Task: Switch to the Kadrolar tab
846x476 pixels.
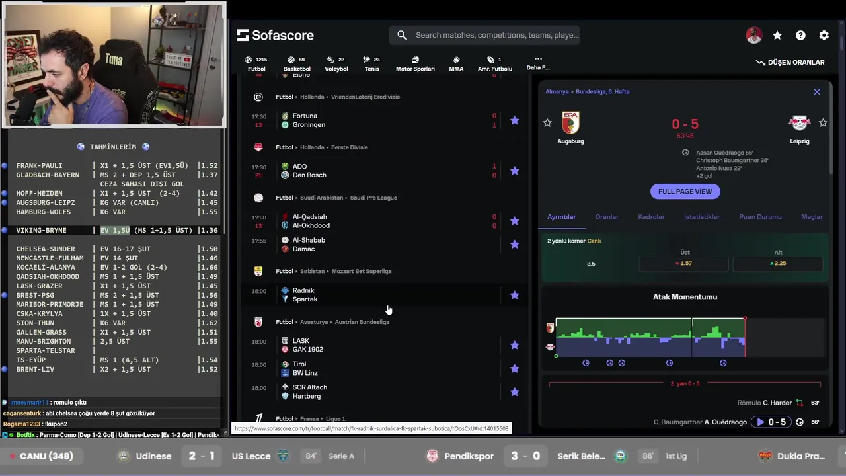Action: pos(651,217)
